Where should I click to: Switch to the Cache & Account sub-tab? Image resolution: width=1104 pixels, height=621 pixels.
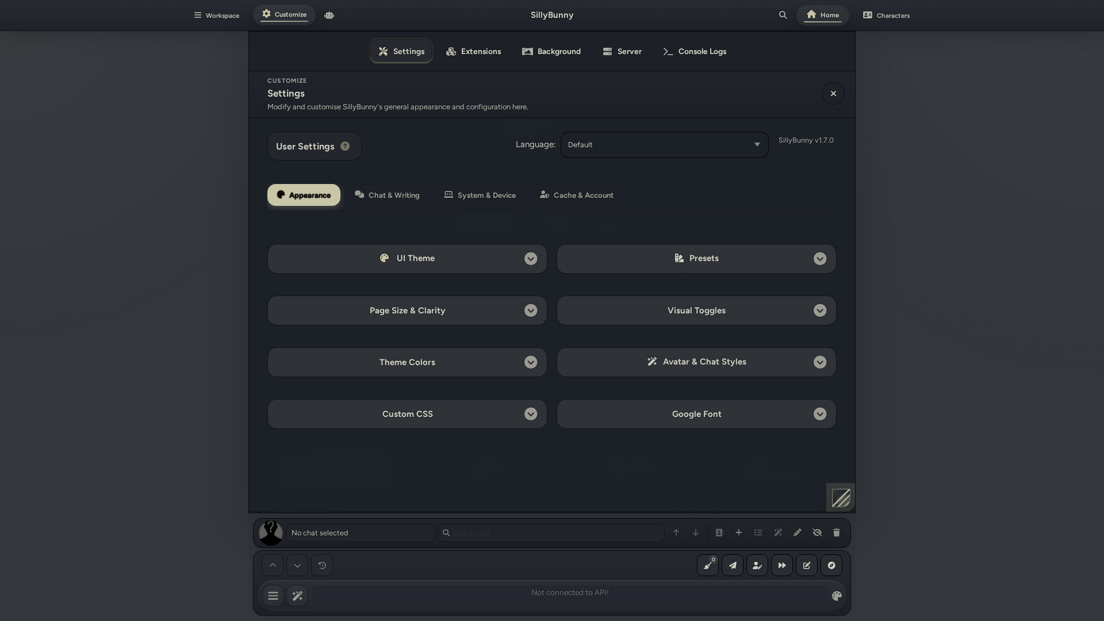(576, 195)
